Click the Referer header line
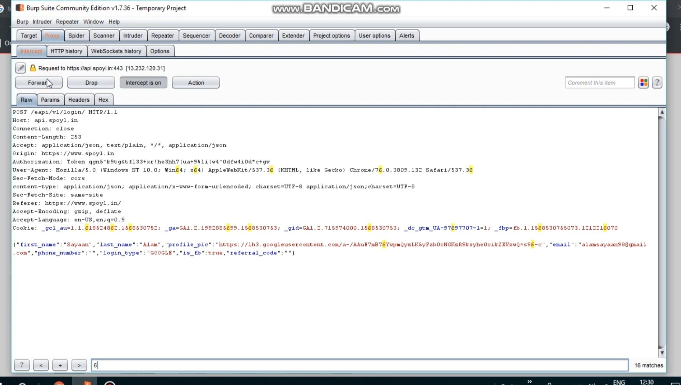The image size is (681, 385). click(x=67, y=203)
